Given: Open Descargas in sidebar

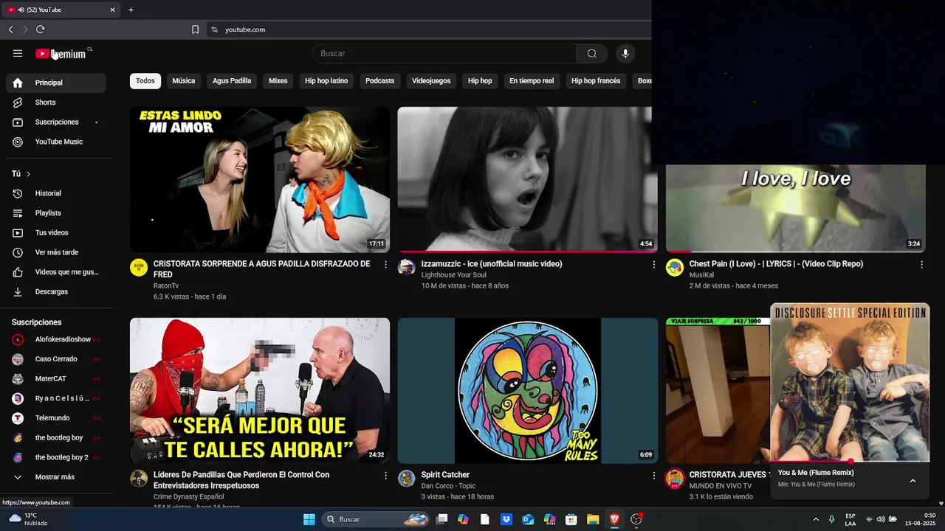Looking at the screenshot, I should pos(56,291).
